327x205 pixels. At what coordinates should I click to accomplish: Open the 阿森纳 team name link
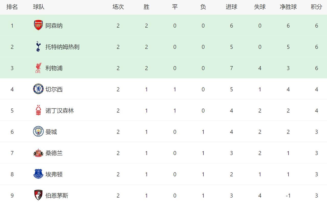pos(54,26)
